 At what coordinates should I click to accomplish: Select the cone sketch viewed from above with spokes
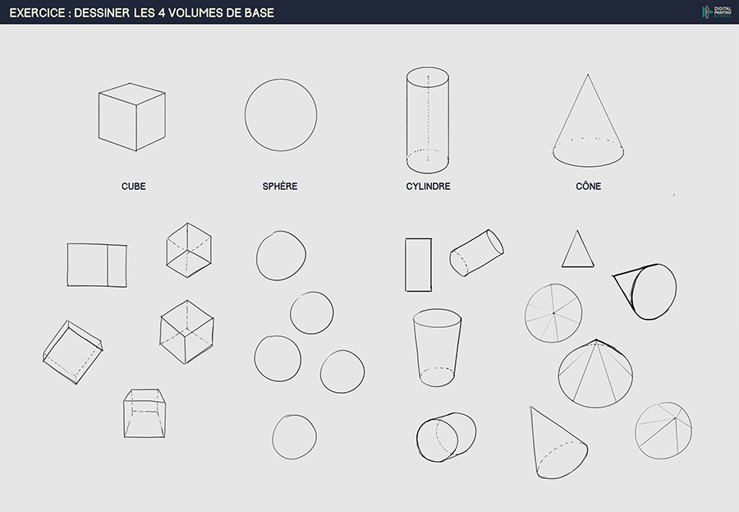(x=553, y=313)
